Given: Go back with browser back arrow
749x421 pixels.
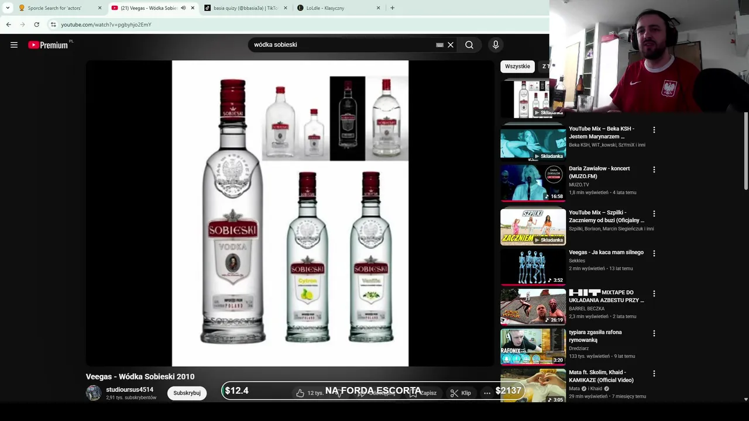Looking at the screenshot, I should [x=8, y=25].
